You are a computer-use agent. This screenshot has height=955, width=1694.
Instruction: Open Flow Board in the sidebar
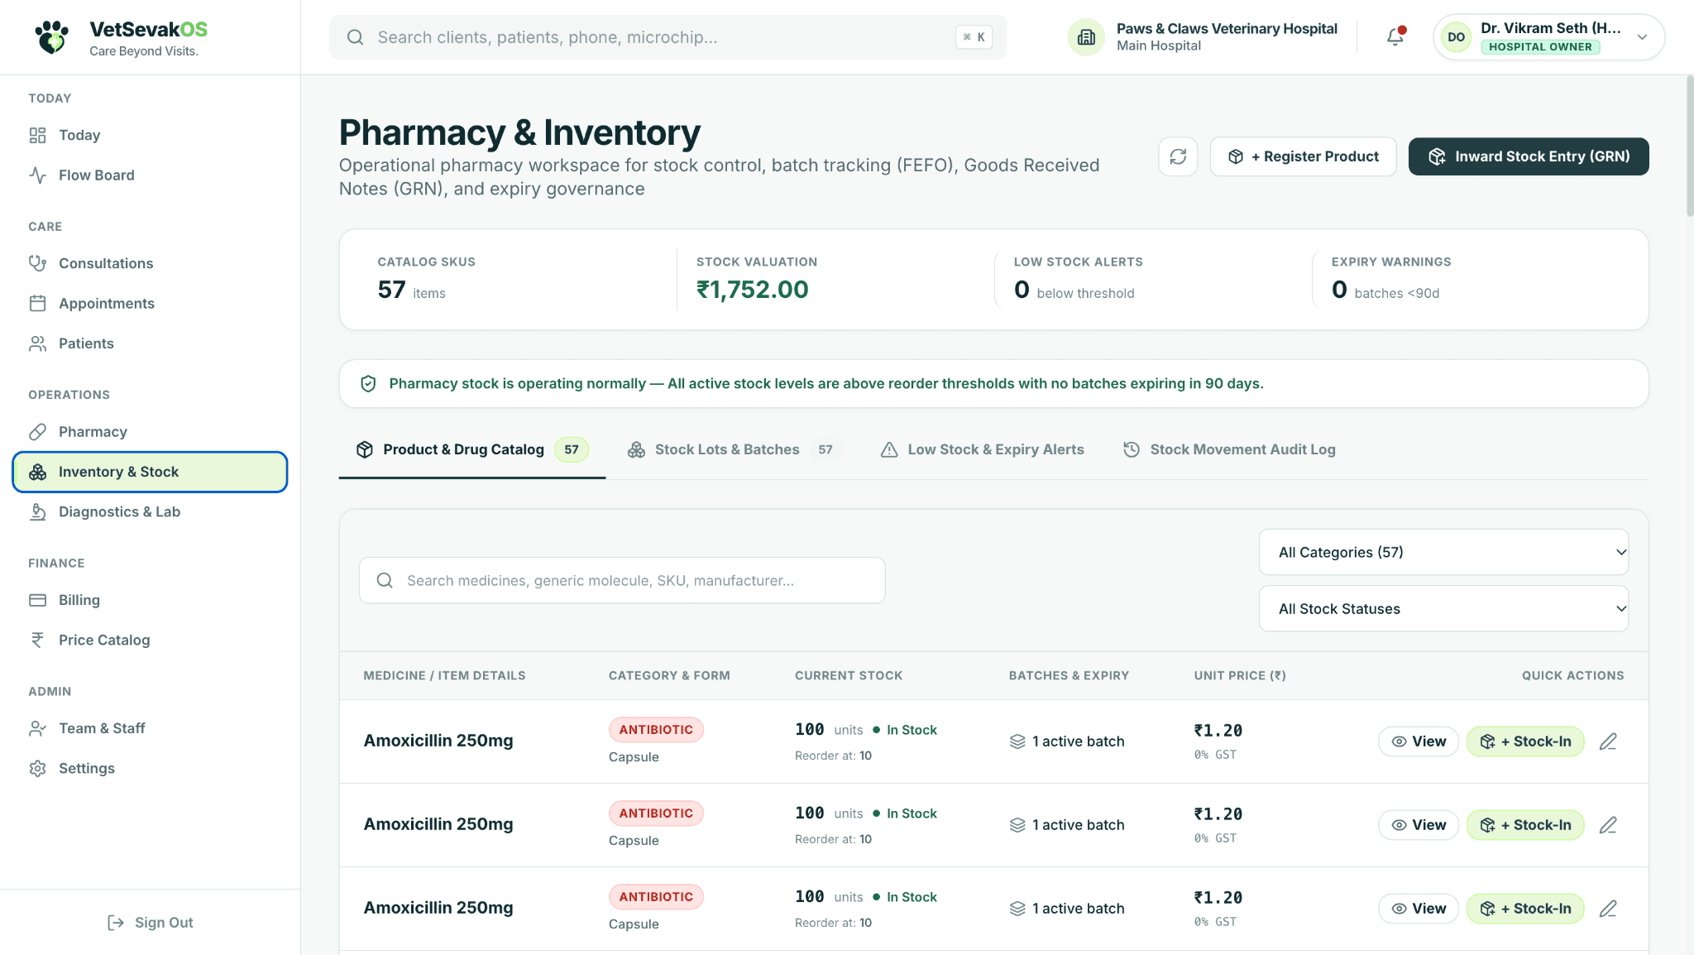(x=151, y=175)
